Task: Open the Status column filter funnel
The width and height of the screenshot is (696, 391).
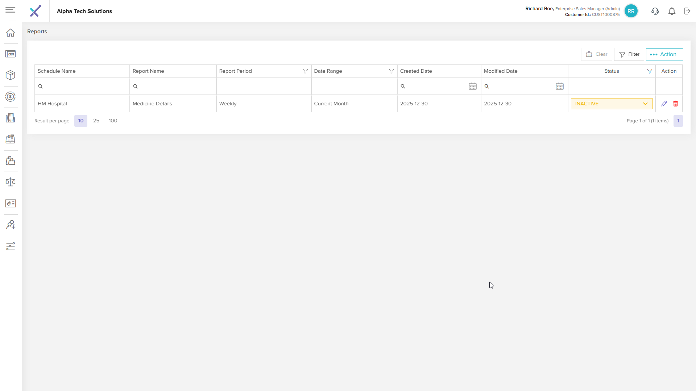Action: tap(650, 71)
